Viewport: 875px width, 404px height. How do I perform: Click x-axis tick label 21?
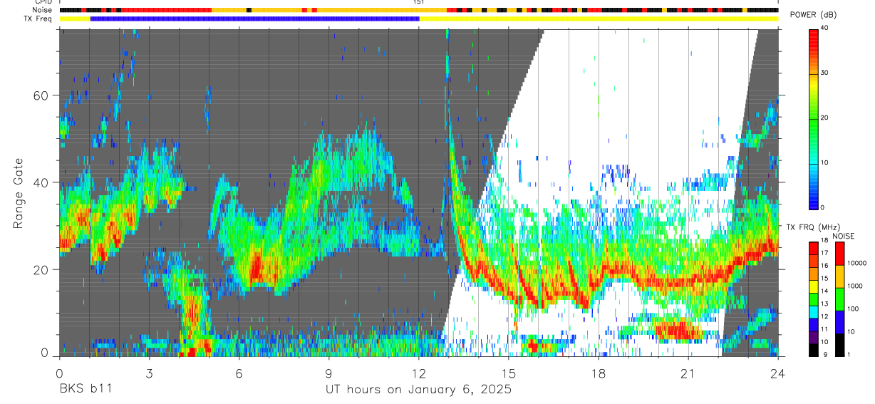[688, 373]
